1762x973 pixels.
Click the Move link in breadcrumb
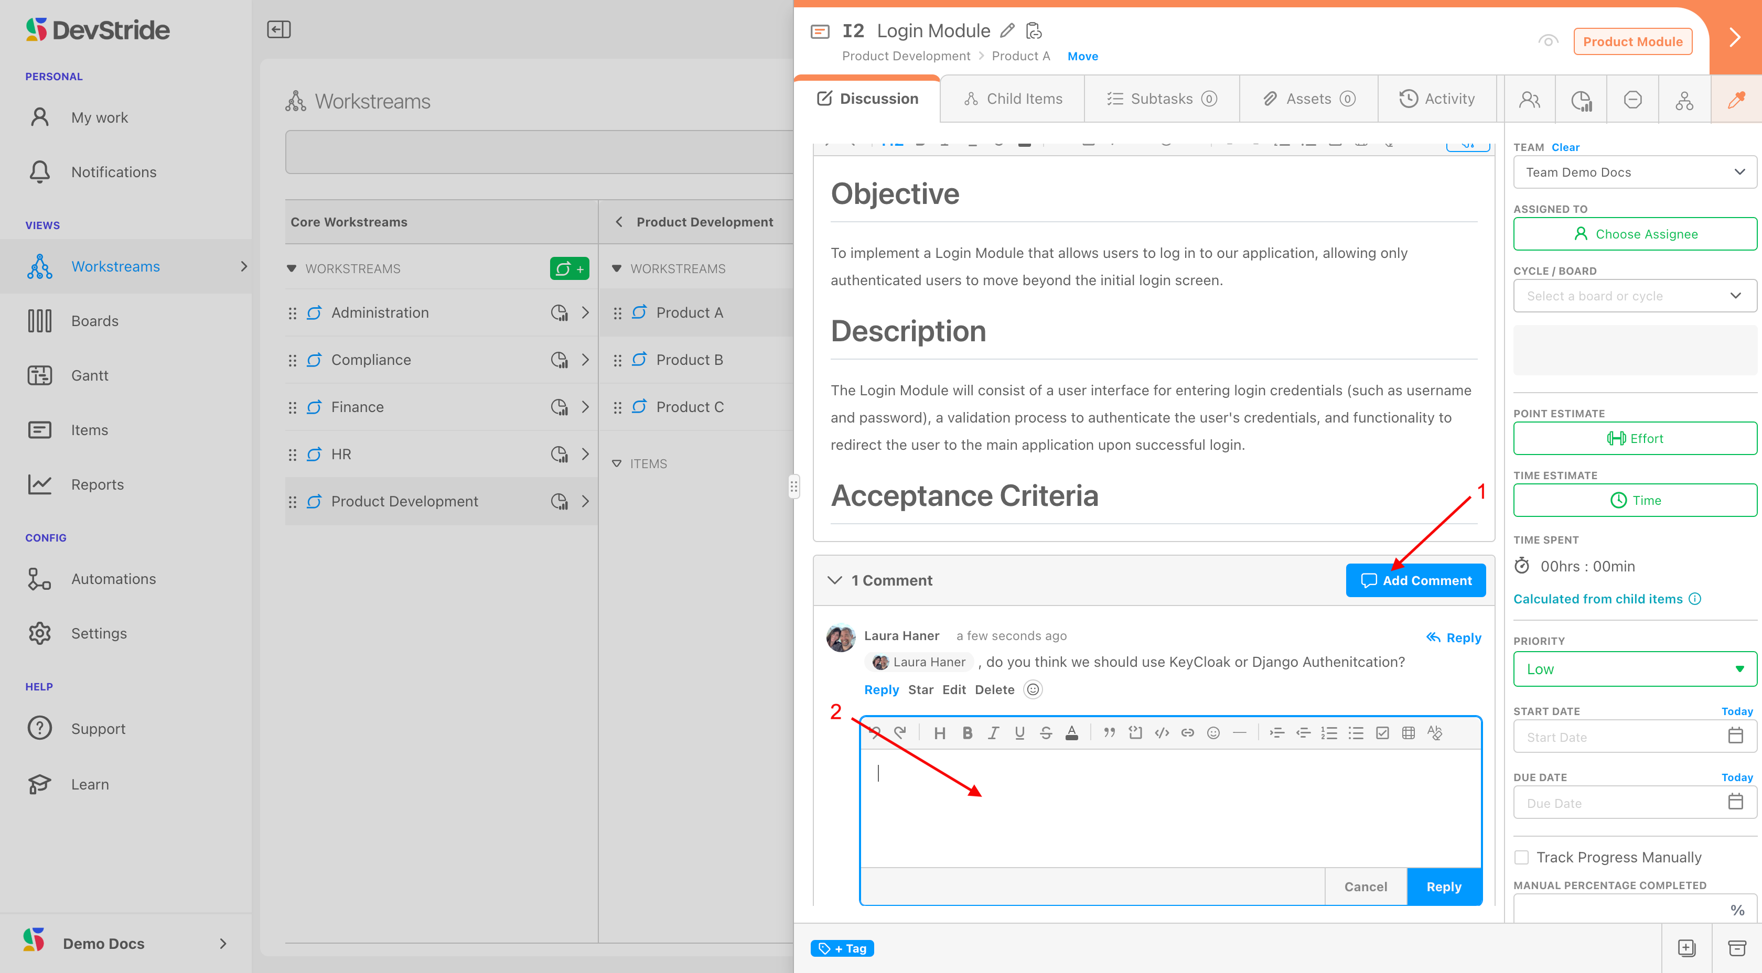pyautogui.click(x=1082, y=56)
